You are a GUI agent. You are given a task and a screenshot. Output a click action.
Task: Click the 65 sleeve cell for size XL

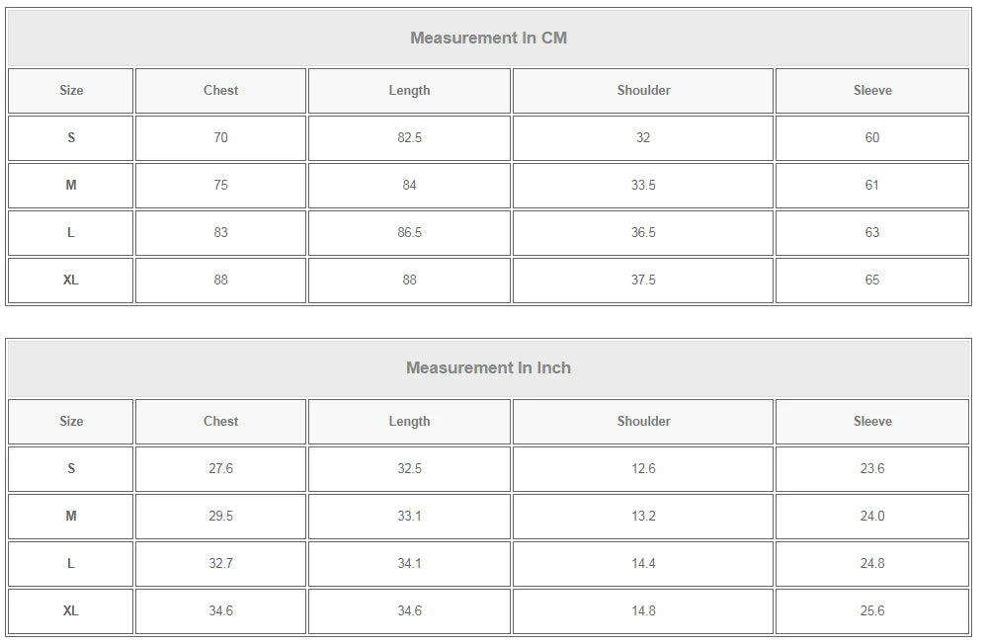[872, 281]
